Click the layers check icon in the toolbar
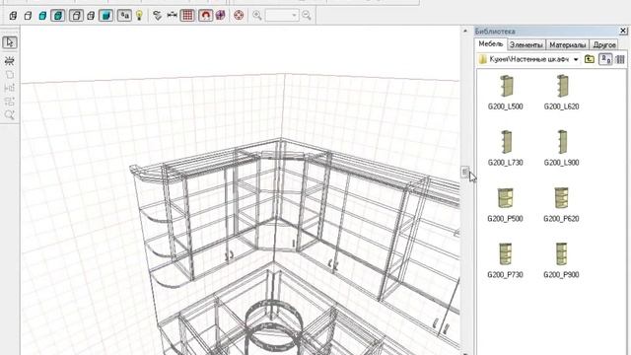Screen dimensions: 631x355 [158, 16]
